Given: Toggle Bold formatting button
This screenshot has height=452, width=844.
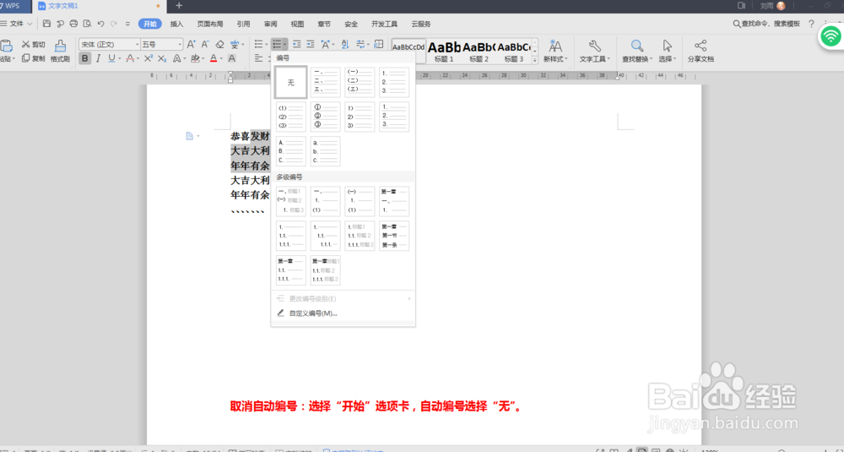Looking at the screenshot, I should (x=84, y=58).
